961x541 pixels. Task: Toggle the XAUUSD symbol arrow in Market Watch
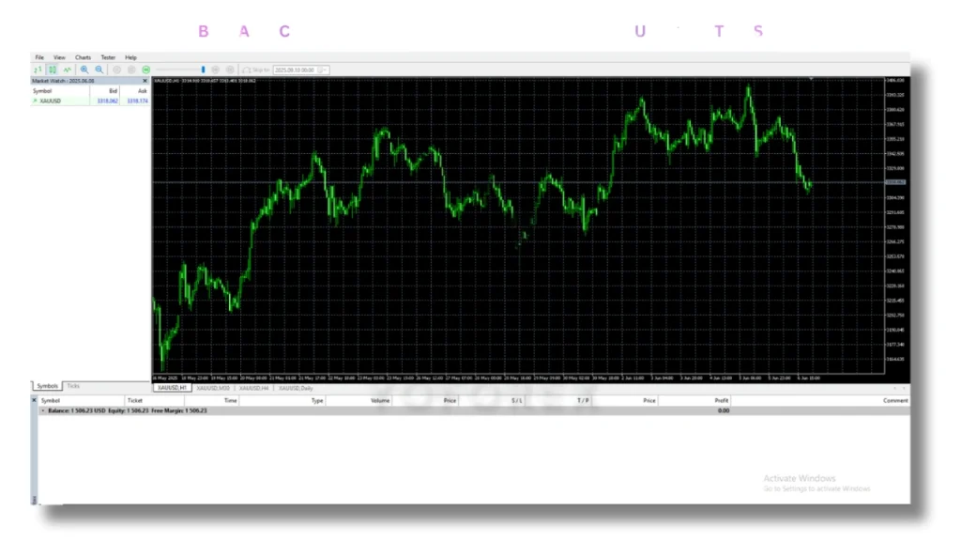(x=35, y=100)
